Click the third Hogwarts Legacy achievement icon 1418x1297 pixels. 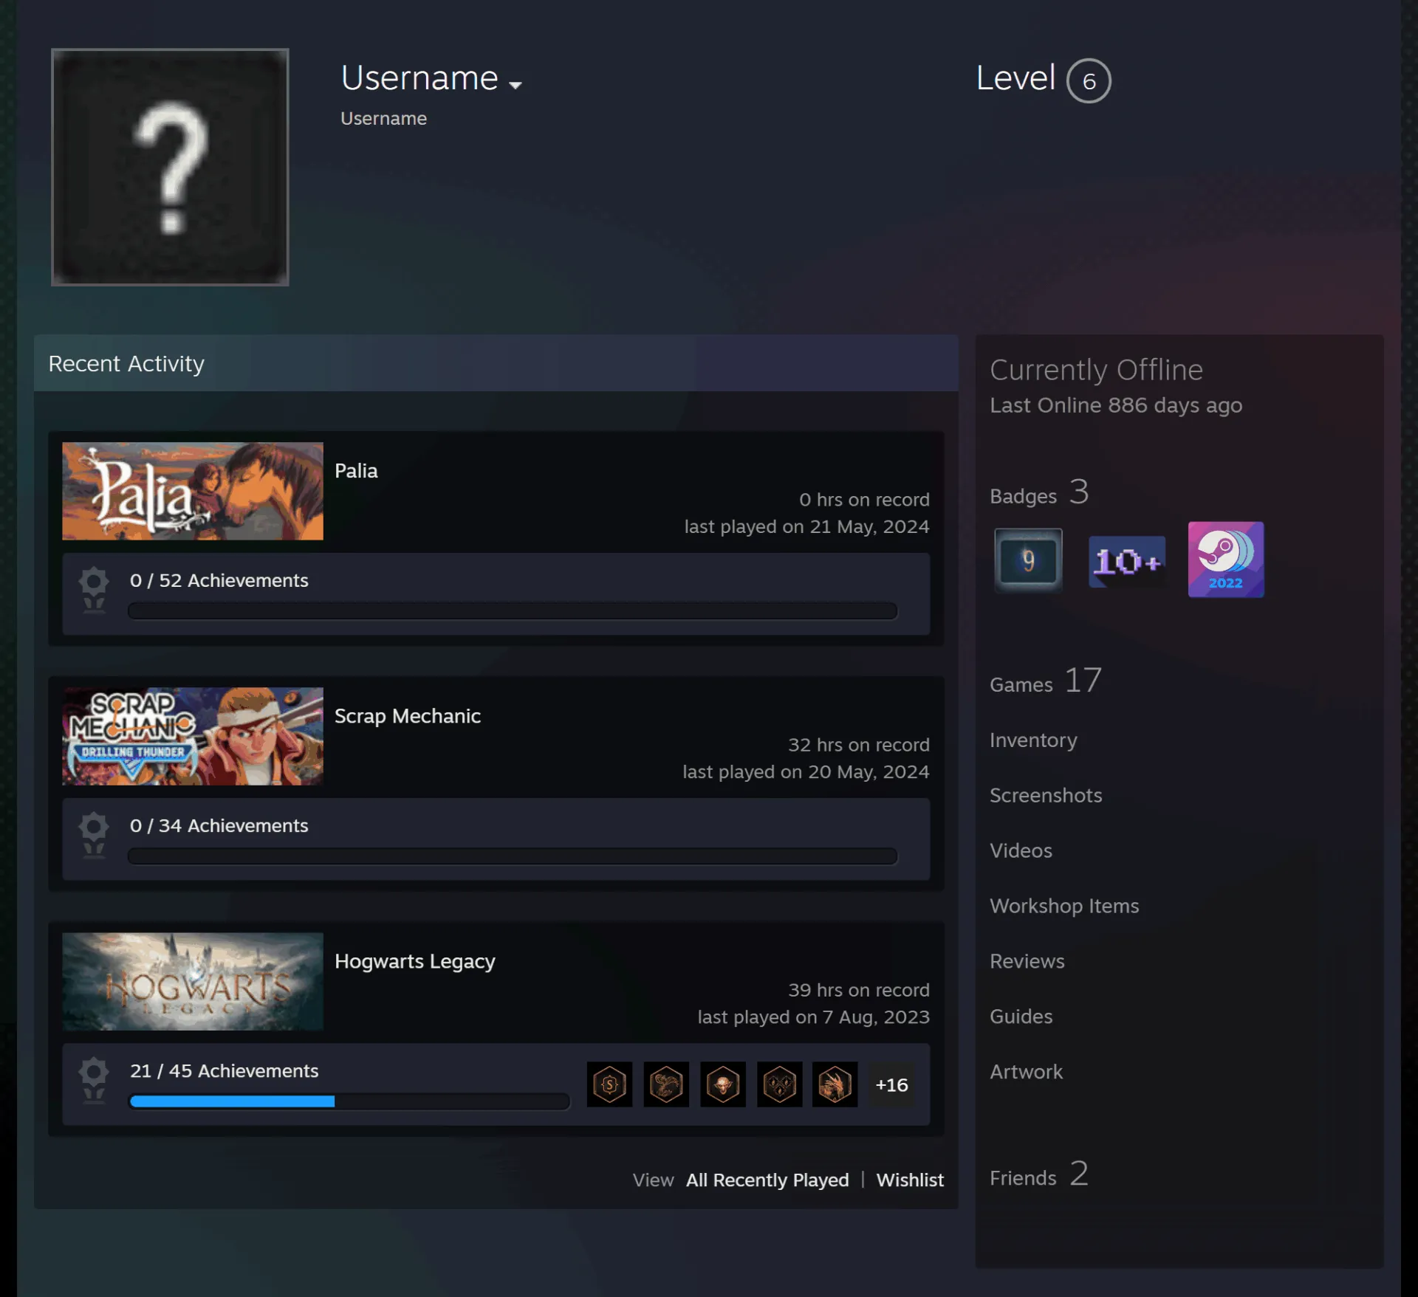(723, 1084)
